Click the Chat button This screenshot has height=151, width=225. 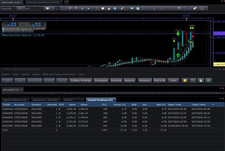173,80
